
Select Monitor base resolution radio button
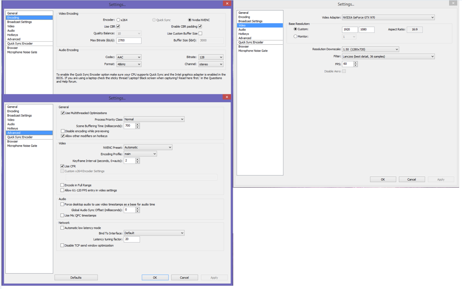point(295,36)
